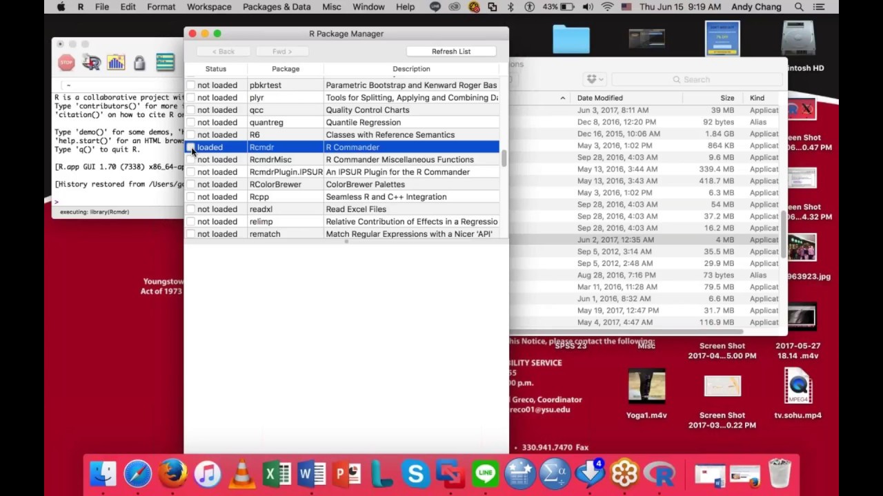The image size is (883, 496).
Task: Open Firefox in the dock
Action: tap(172, 474)
